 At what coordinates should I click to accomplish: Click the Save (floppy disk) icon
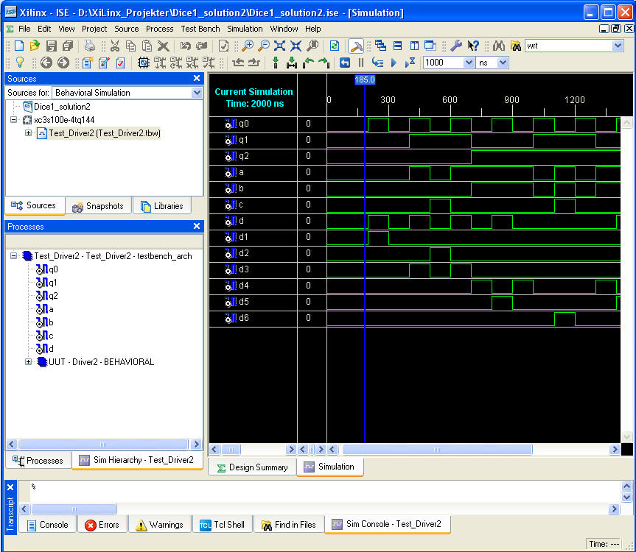point(52,46)
